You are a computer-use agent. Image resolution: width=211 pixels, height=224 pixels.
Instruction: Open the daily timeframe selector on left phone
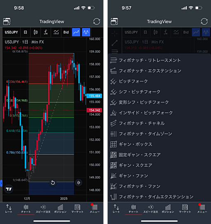(x=25, y=32)
